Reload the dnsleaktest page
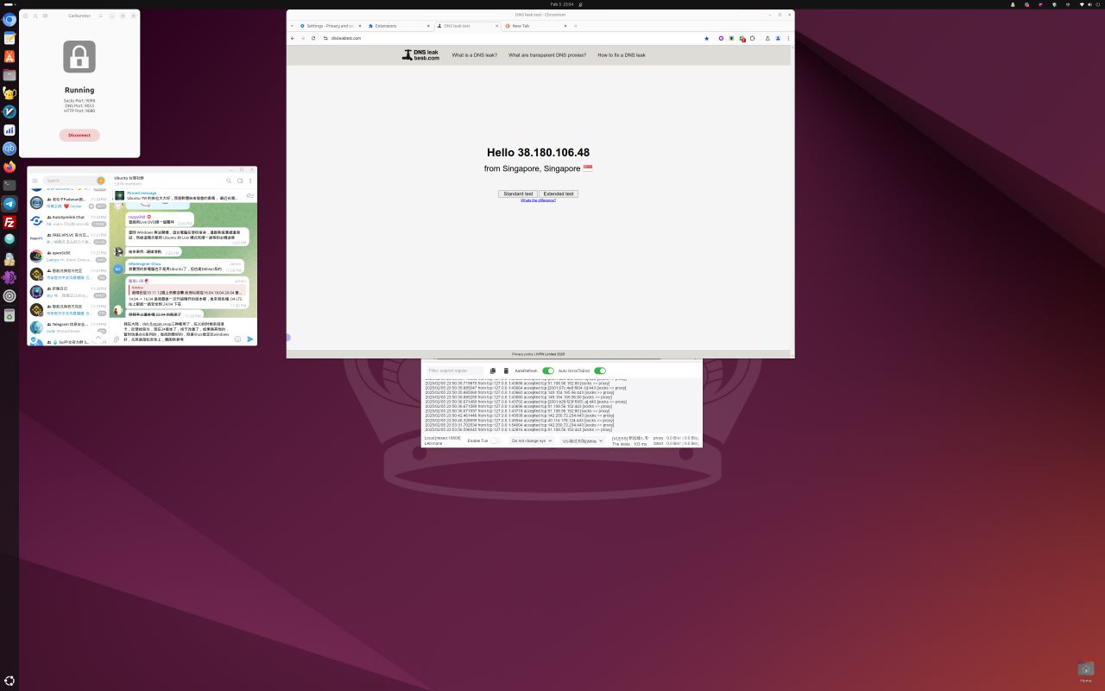This screenshot has width=1105, height=691. pyautogui.click(x=314, y=38)
